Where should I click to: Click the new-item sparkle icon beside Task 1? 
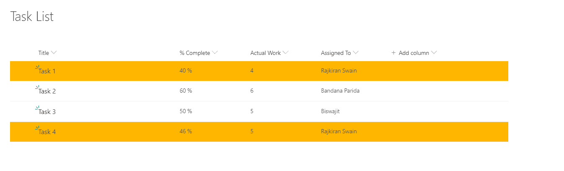click(x=37, y=67)
